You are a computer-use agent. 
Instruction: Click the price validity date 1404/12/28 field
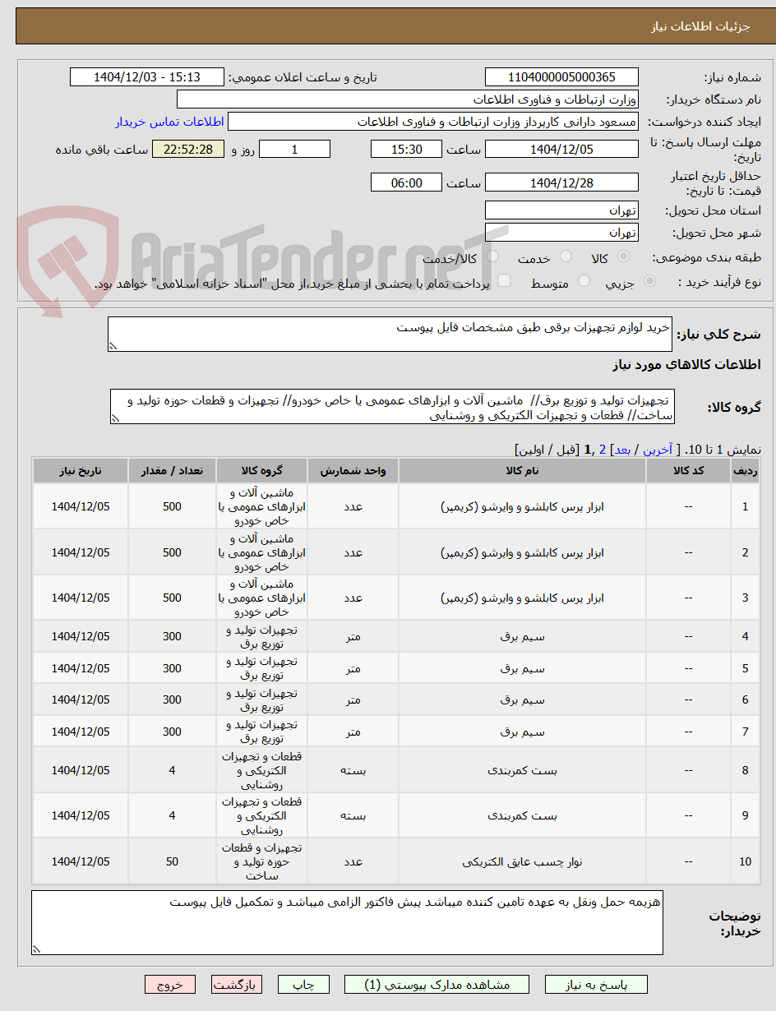(x=561, y=182)
